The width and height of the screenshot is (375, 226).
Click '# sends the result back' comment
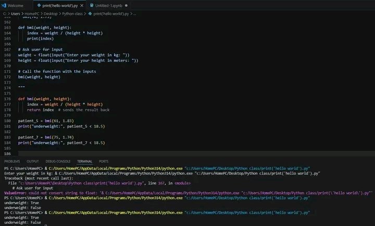coord(84,110)
